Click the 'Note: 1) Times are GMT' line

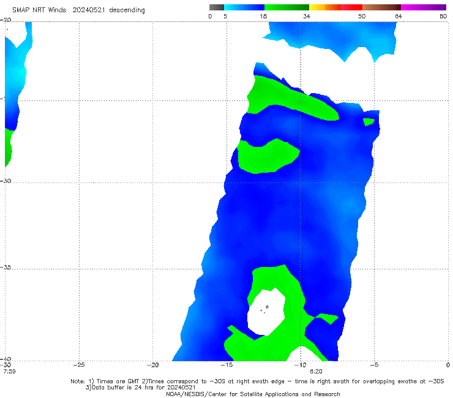pos(257,381)
